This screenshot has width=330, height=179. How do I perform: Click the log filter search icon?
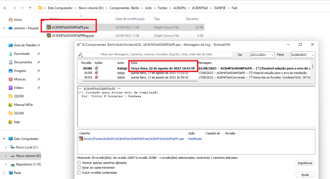point(81,55)
